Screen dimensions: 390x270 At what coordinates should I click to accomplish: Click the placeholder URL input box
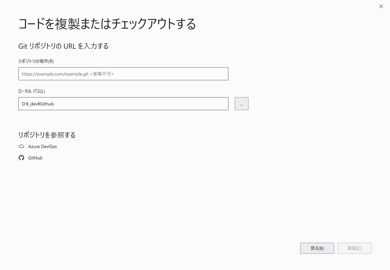click(123, 74)
